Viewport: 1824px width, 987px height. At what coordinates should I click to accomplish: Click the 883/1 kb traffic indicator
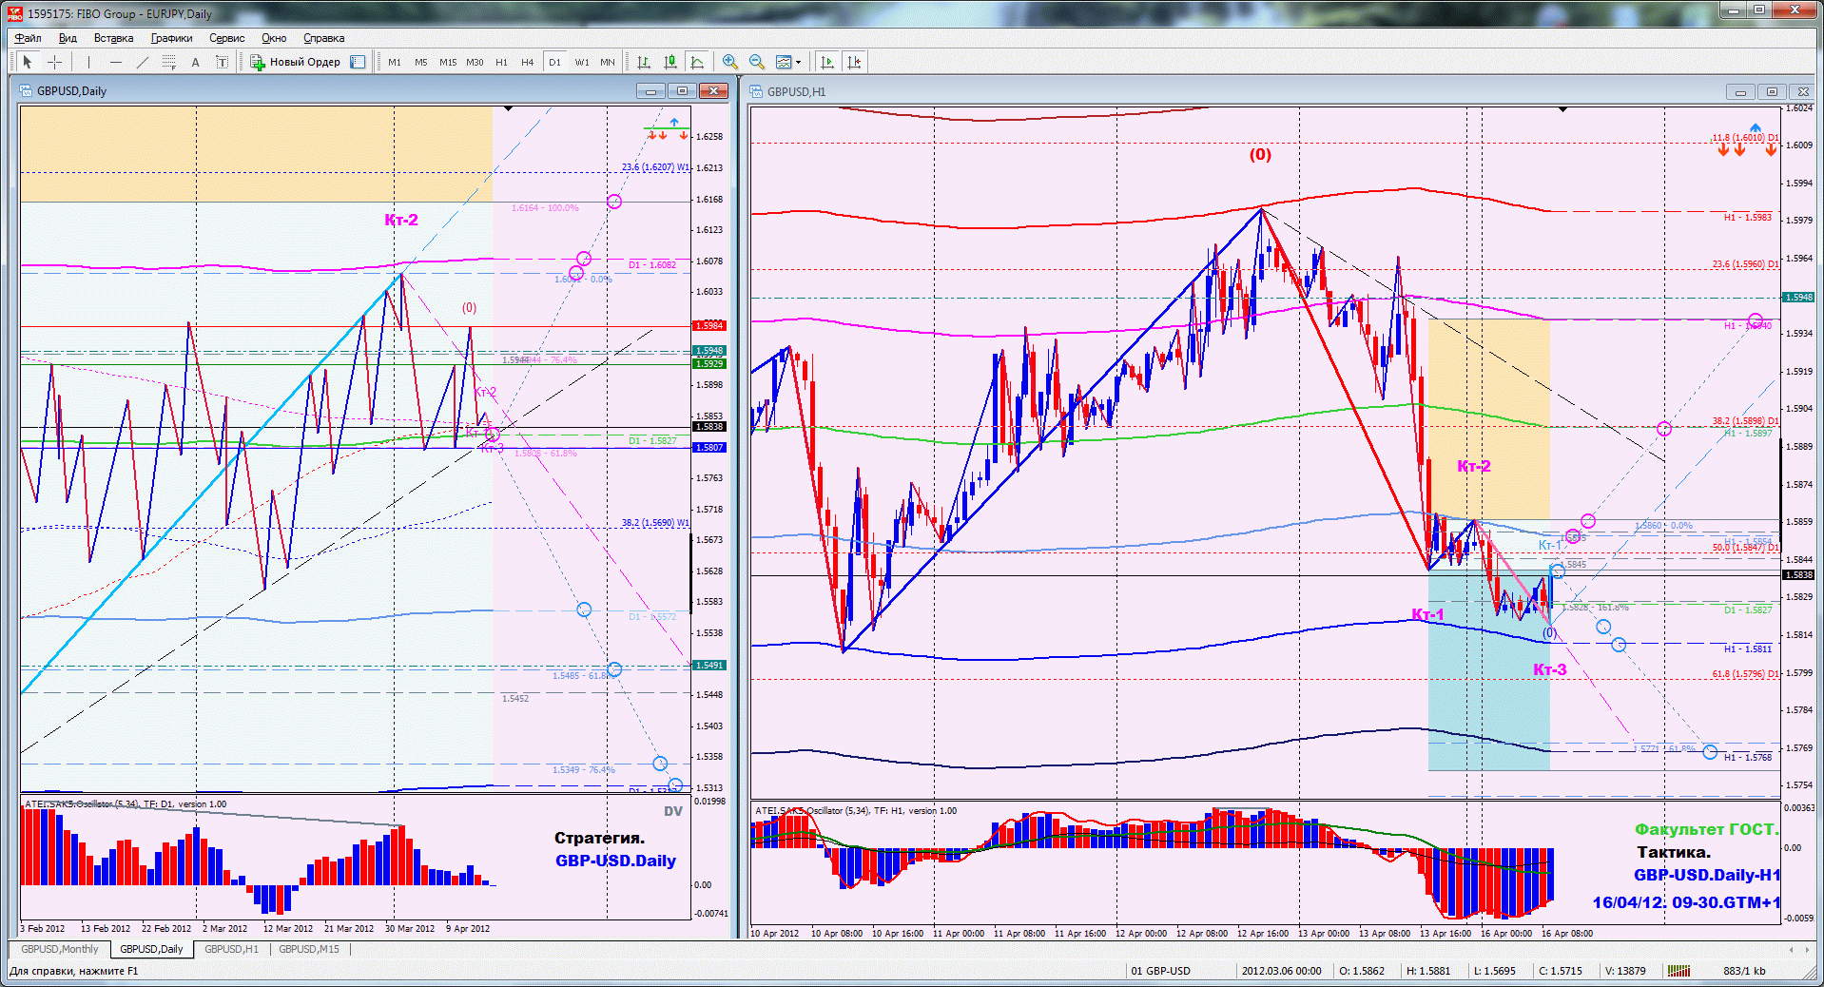[x=1744, y=971]
